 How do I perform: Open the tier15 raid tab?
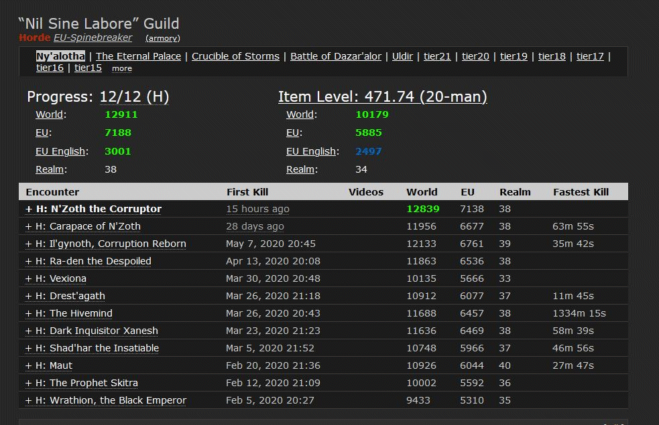point(88,68)
